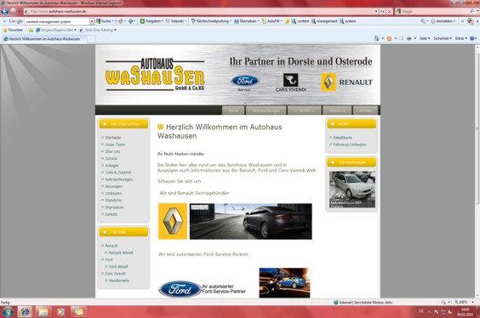Add to favorites bar star icon
Image resolution: width=480 pixels, height=318 pixels.
coord(31,30)
